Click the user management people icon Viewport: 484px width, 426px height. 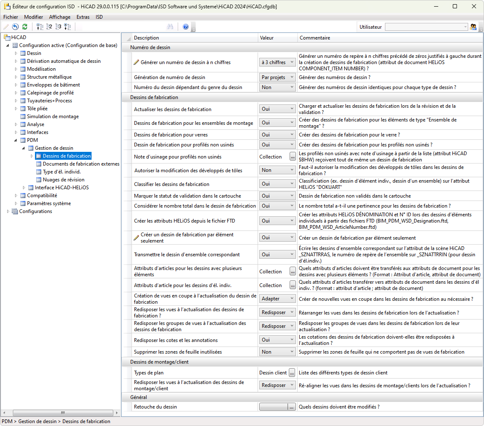coord(473,27)
